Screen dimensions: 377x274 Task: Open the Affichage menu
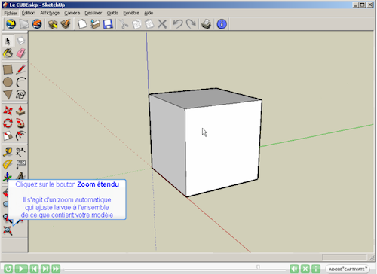pyautogui.click(x=50, y=13)
